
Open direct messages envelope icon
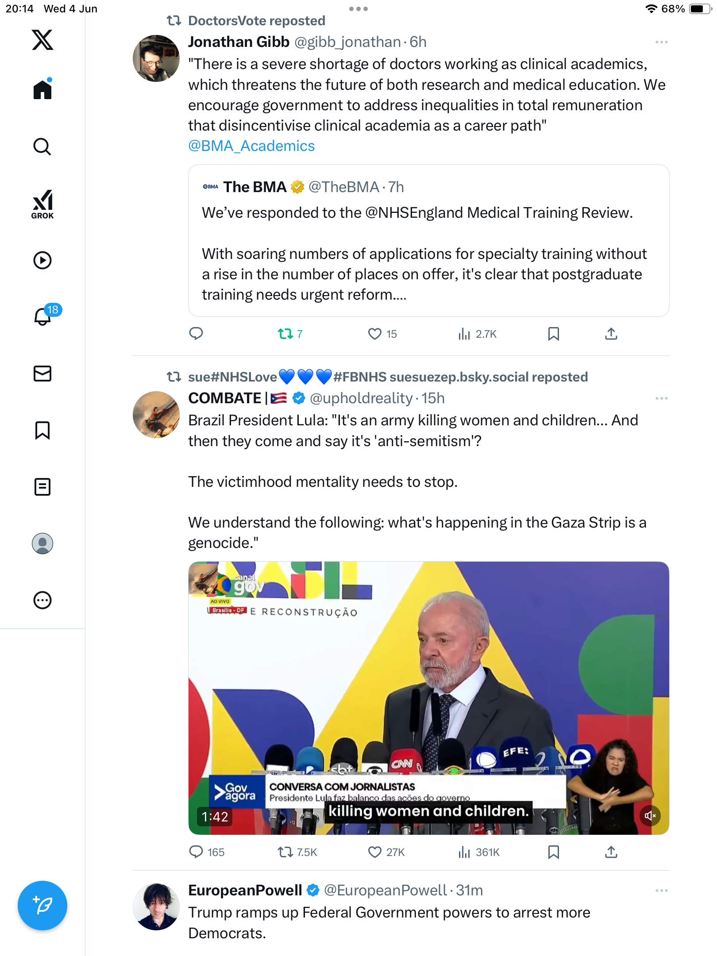(x=42, y=374)
